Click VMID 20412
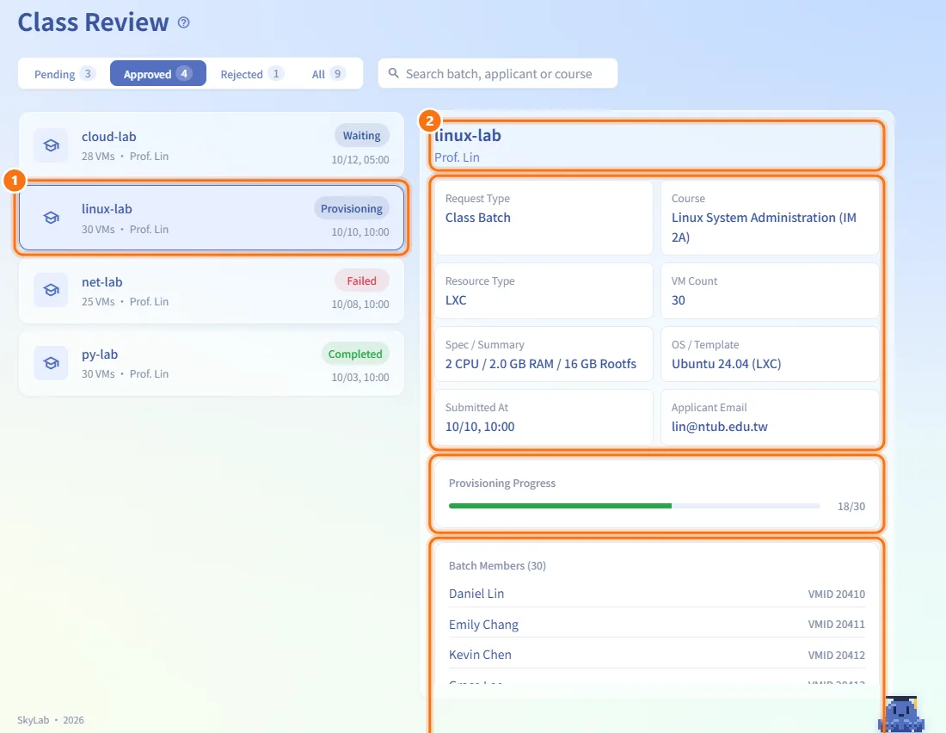This screenshot has height=733, width=946. pos(836,655)
